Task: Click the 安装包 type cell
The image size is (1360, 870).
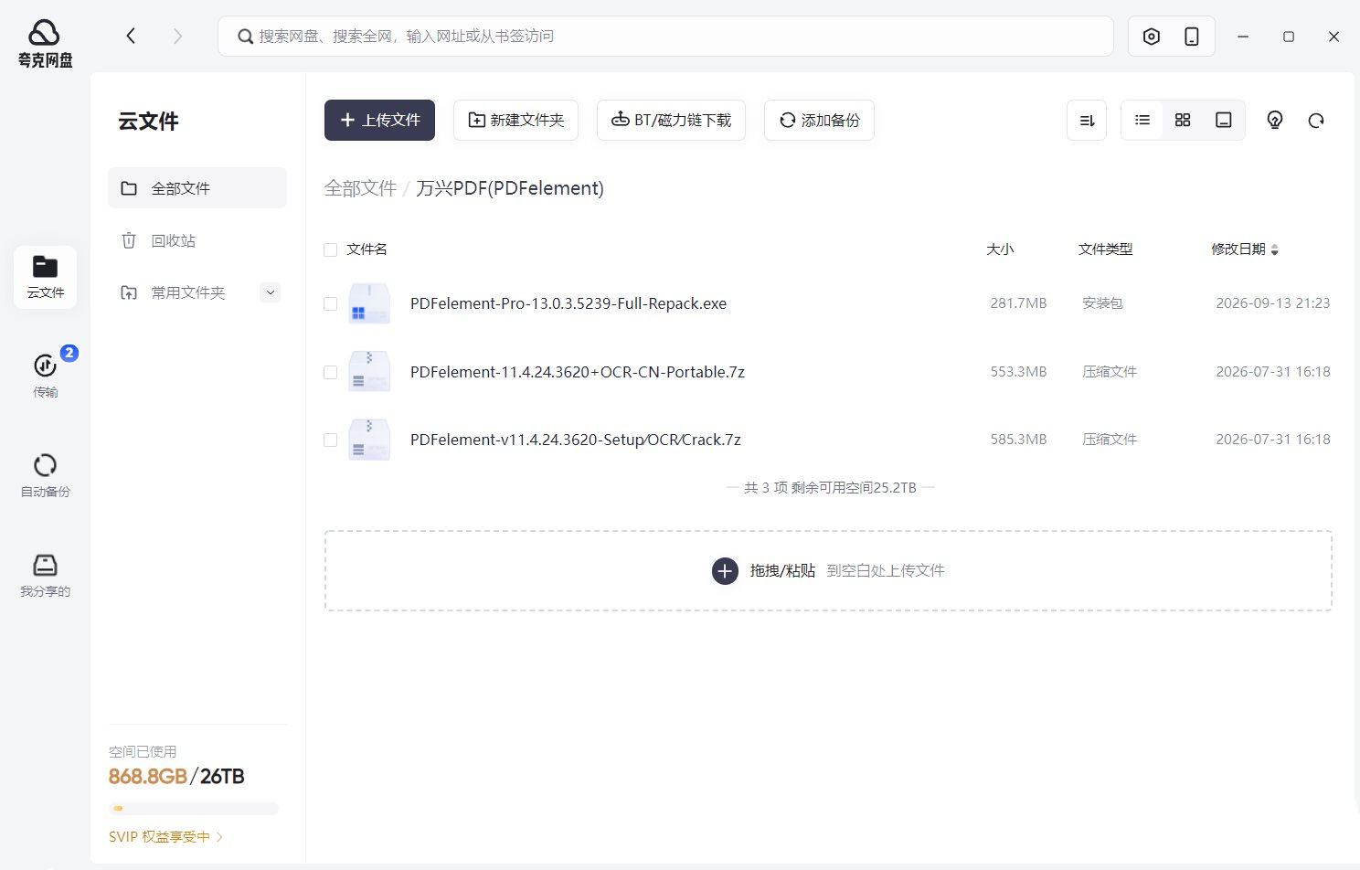Action: coord(1102,303)
